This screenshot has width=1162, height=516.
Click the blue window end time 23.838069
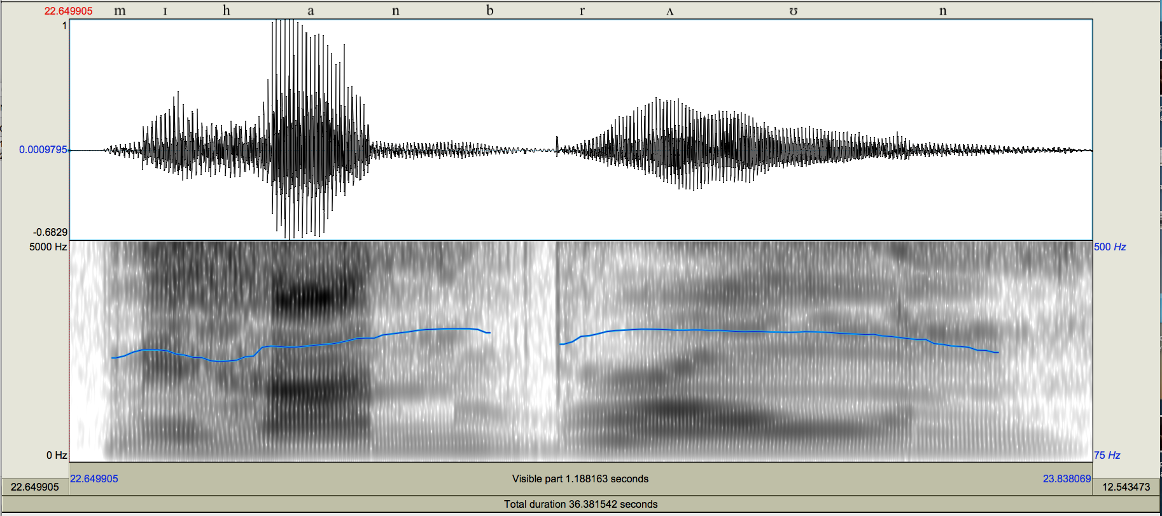click(1067, 479)
